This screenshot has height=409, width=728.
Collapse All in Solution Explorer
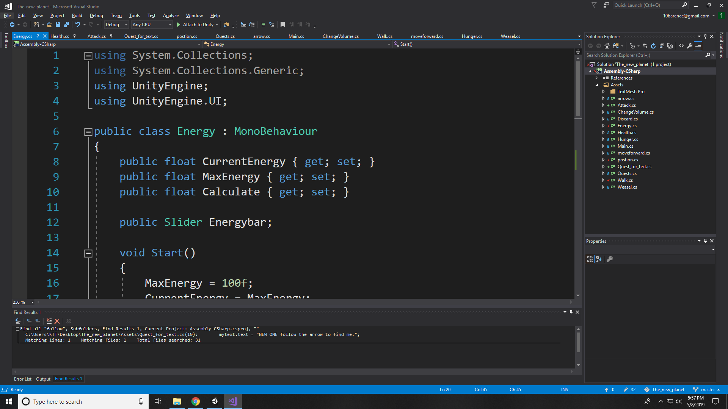click(662, 46)
